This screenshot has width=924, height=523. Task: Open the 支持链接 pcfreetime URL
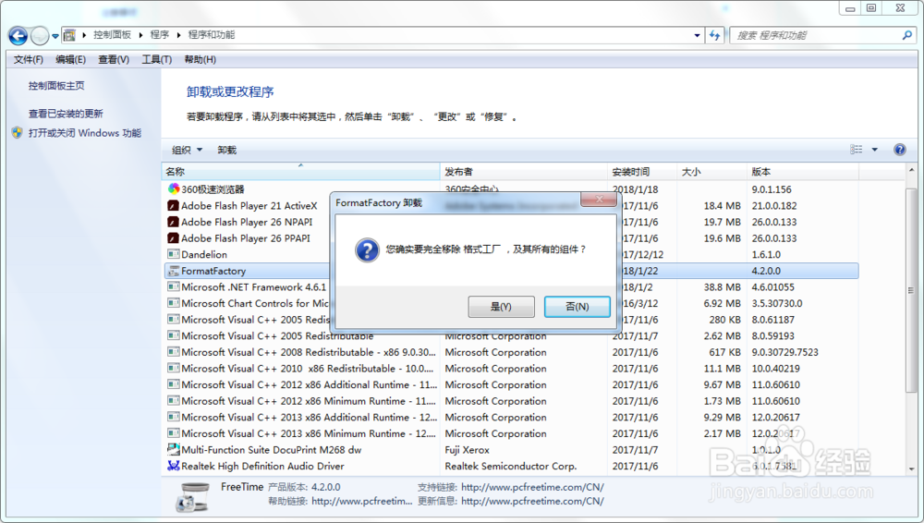click(532, 487)
